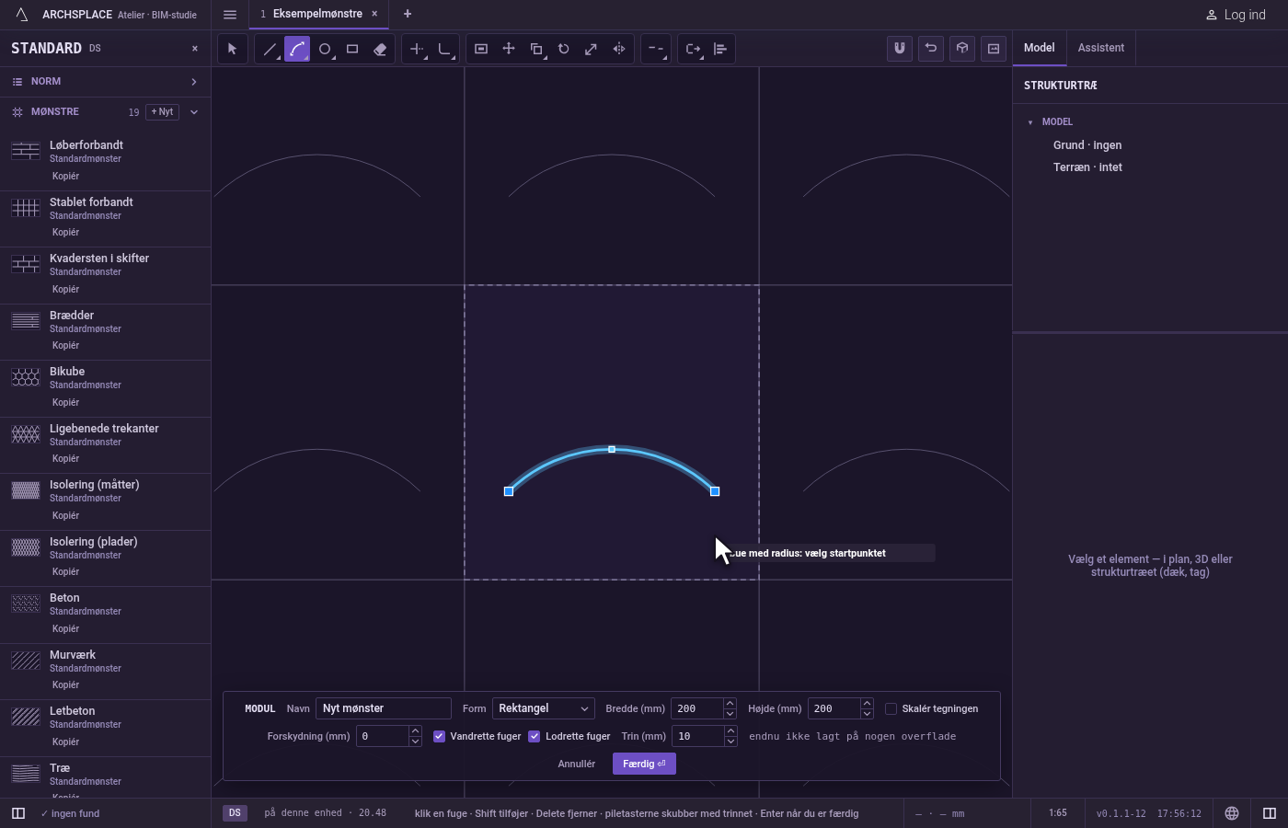Open the Eksempelmønstre tab
Image resolution: width=1288 pixels, height=828 pixels.
click(317, 14)
